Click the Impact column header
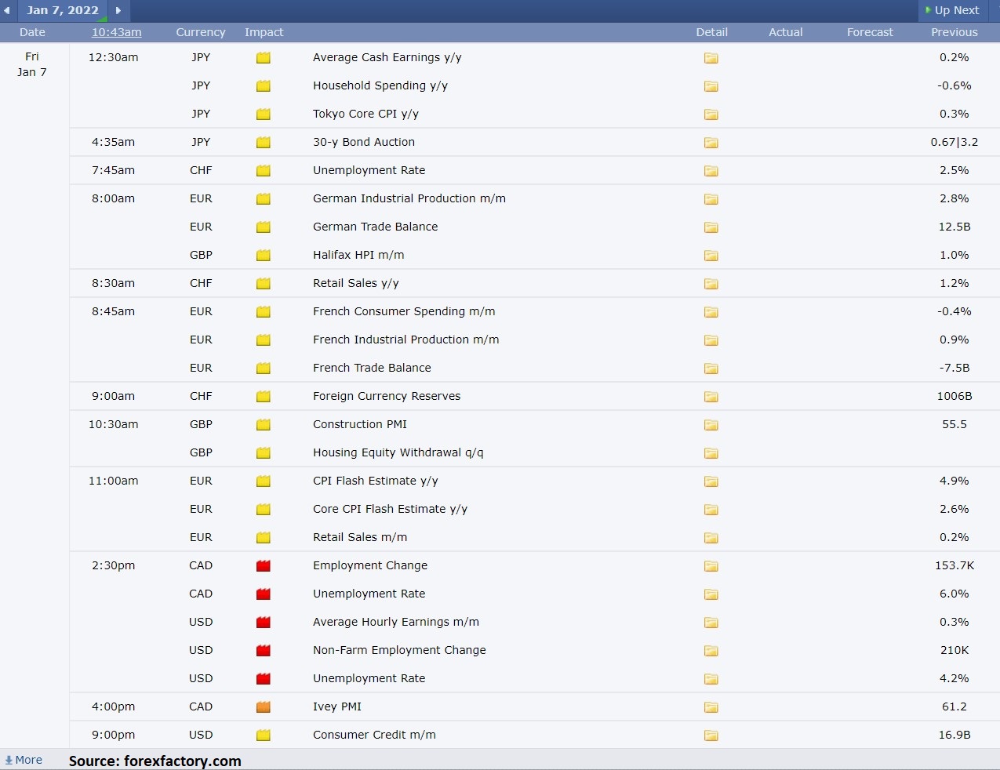Screen dimensions: 1000x770 tap(264, 32)
